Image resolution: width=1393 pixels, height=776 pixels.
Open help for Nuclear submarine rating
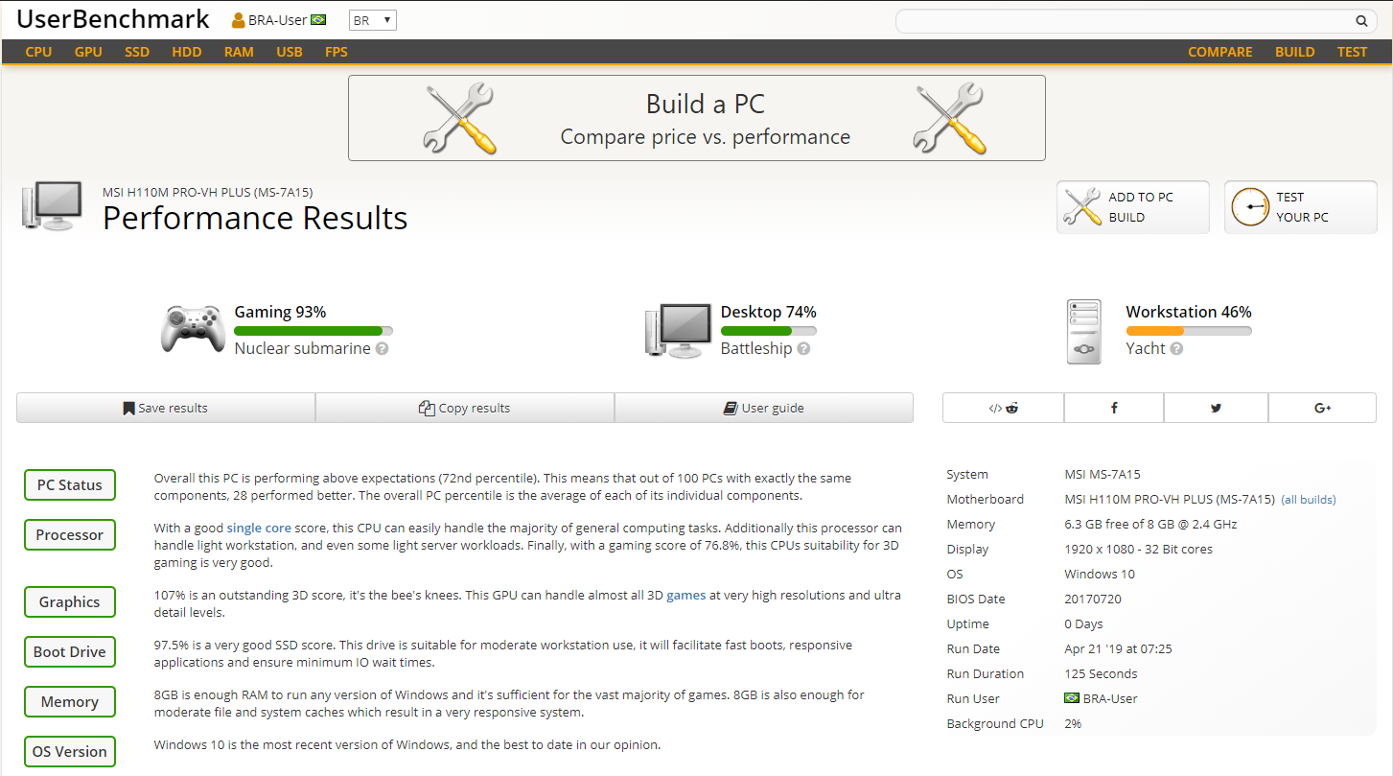(x=382, y=349)
